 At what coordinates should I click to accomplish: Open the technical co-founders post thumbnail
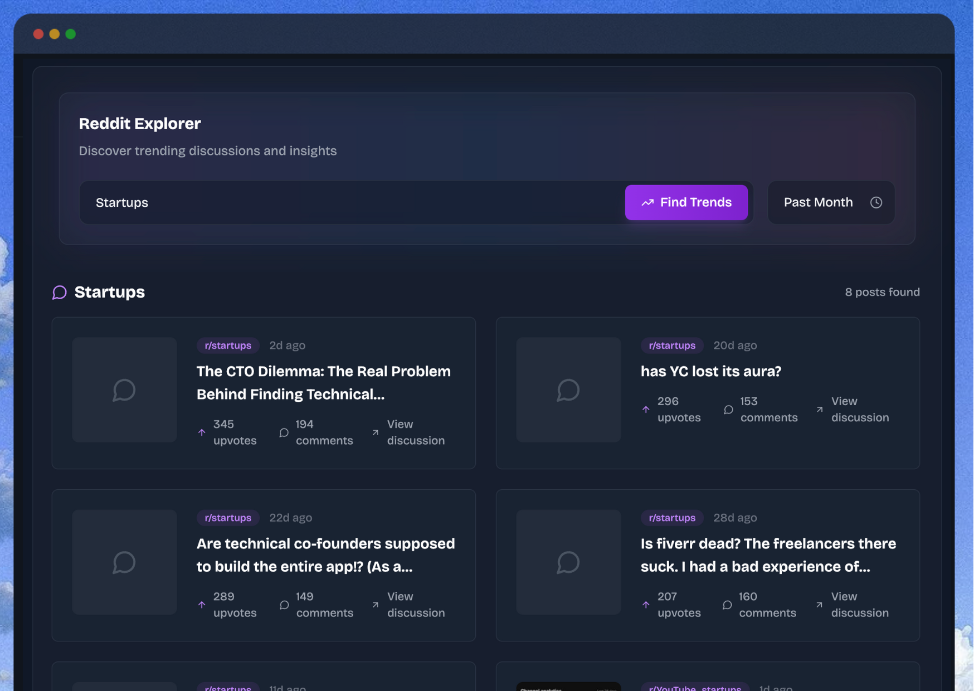pos(124,562)
